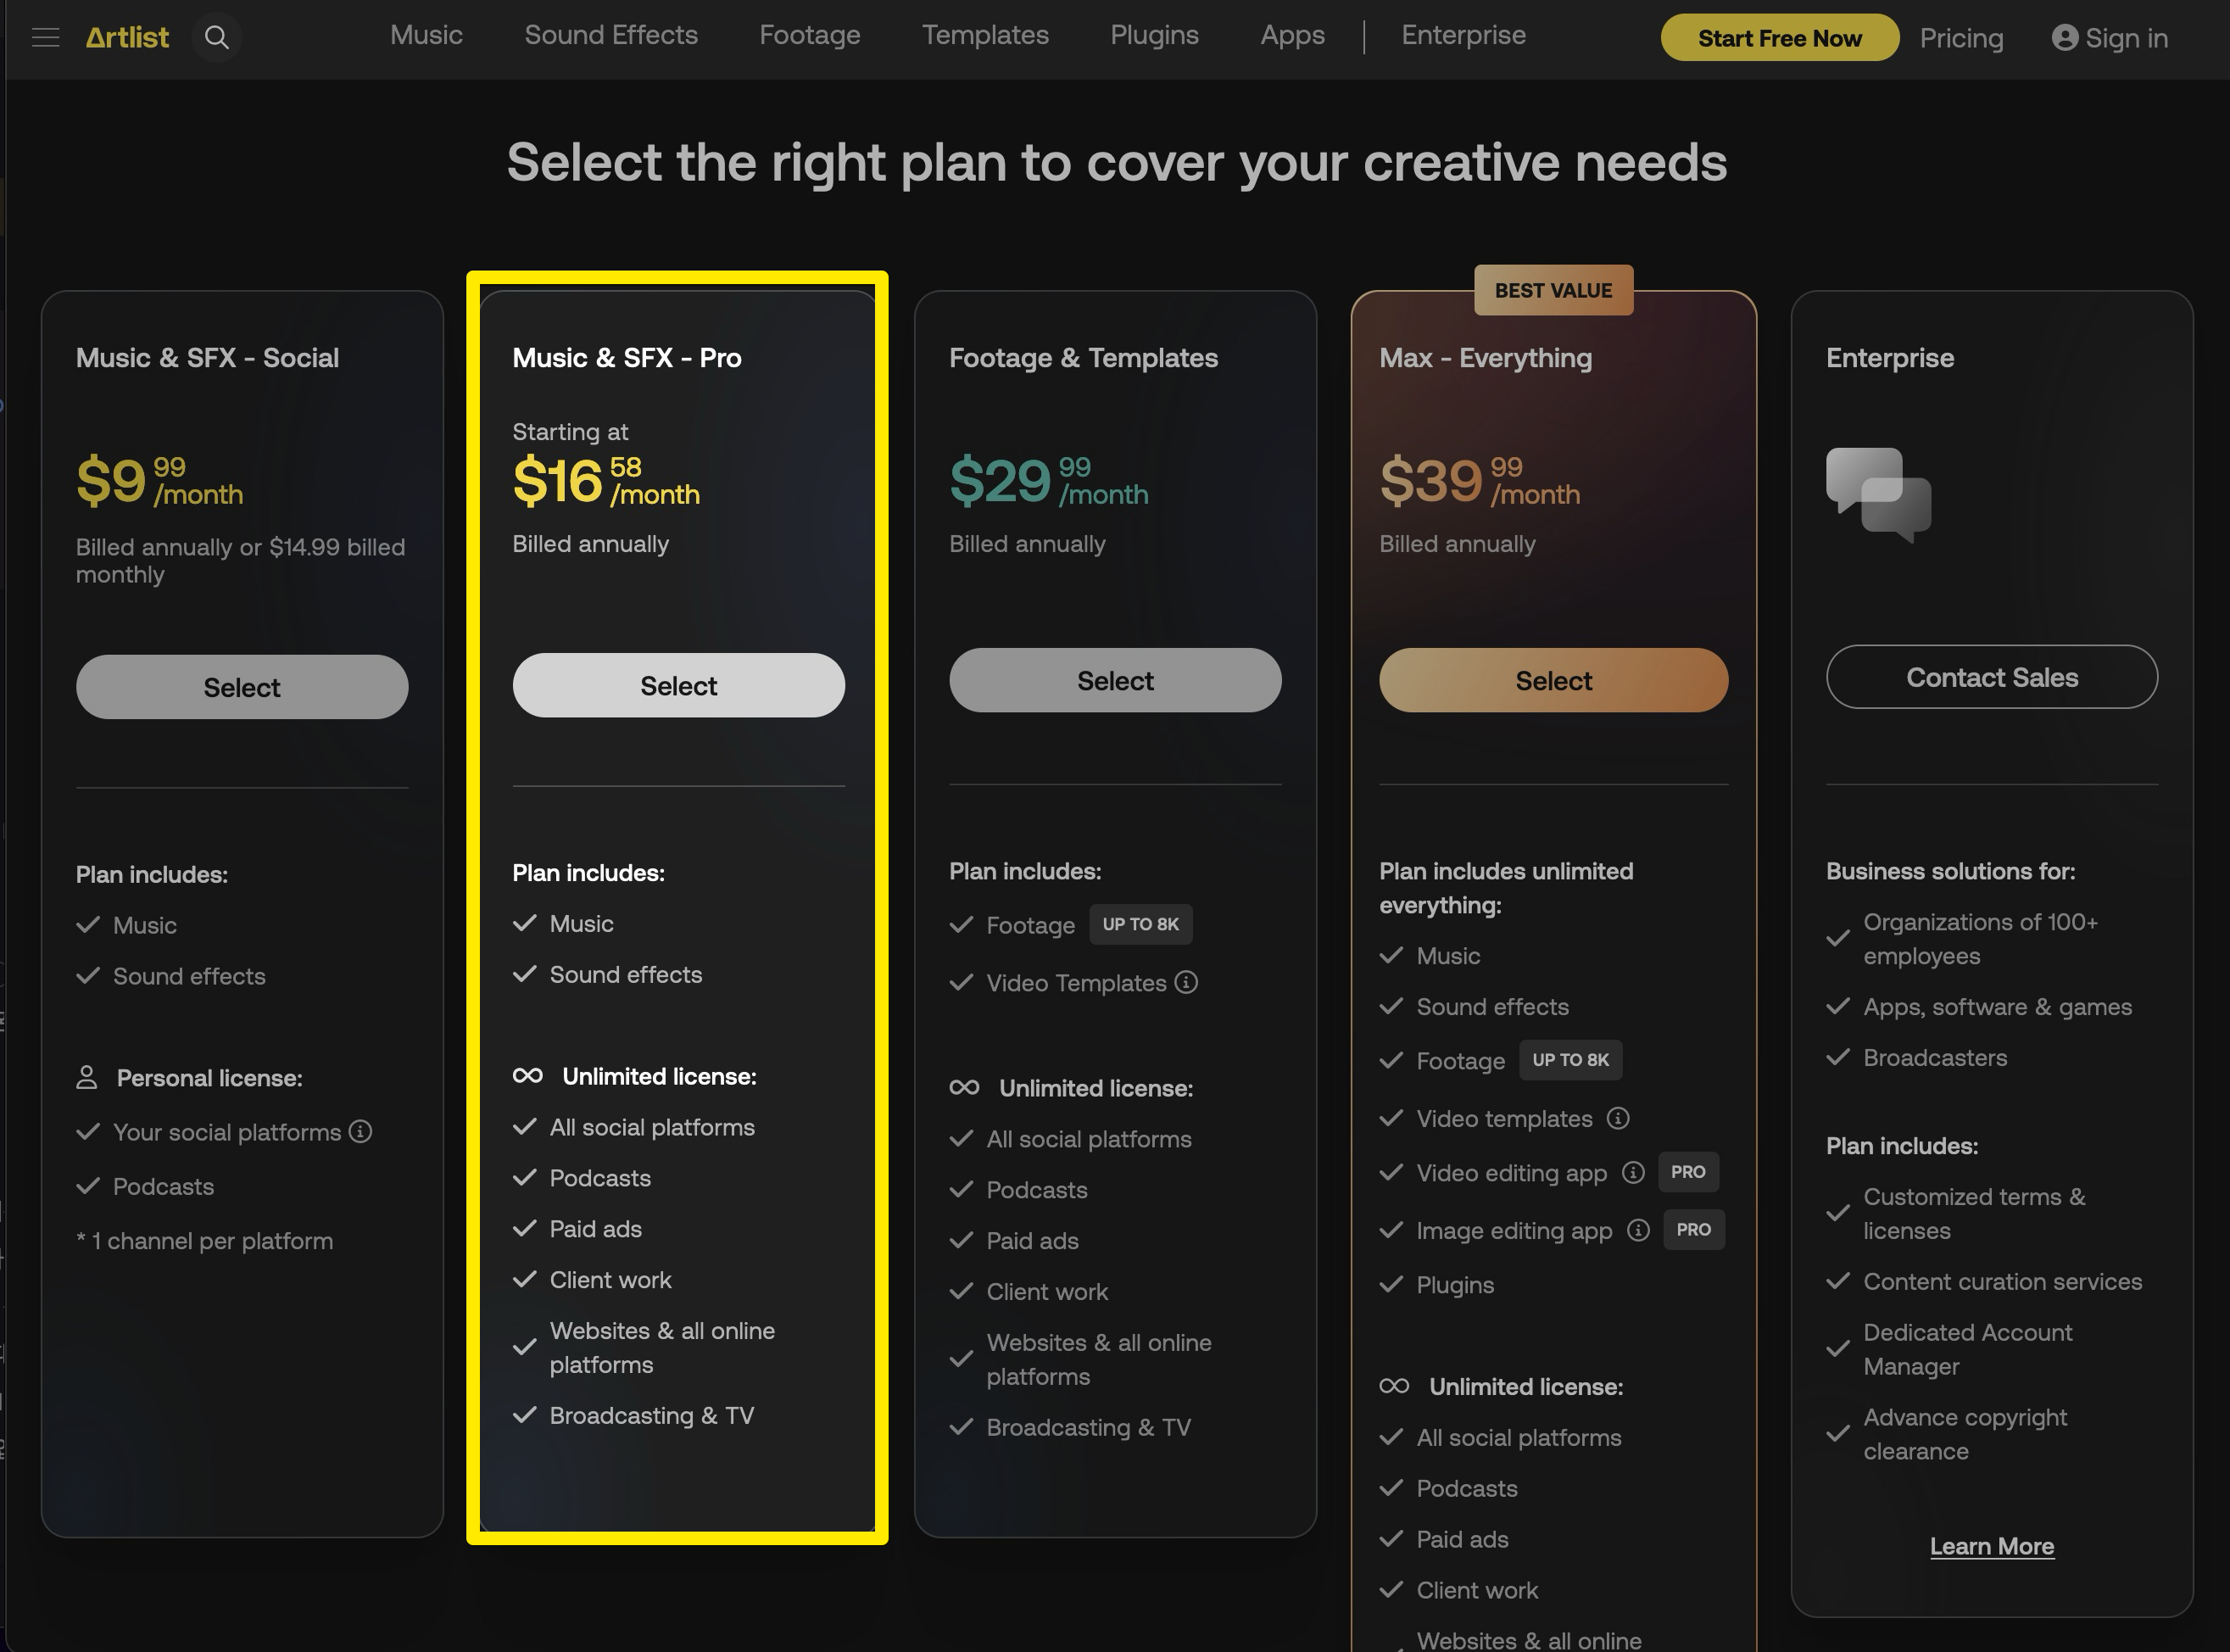Select the Music & SFX - Pro plan
Image resolution: width=2230 pixels, height=1652 pixels.
677,686
